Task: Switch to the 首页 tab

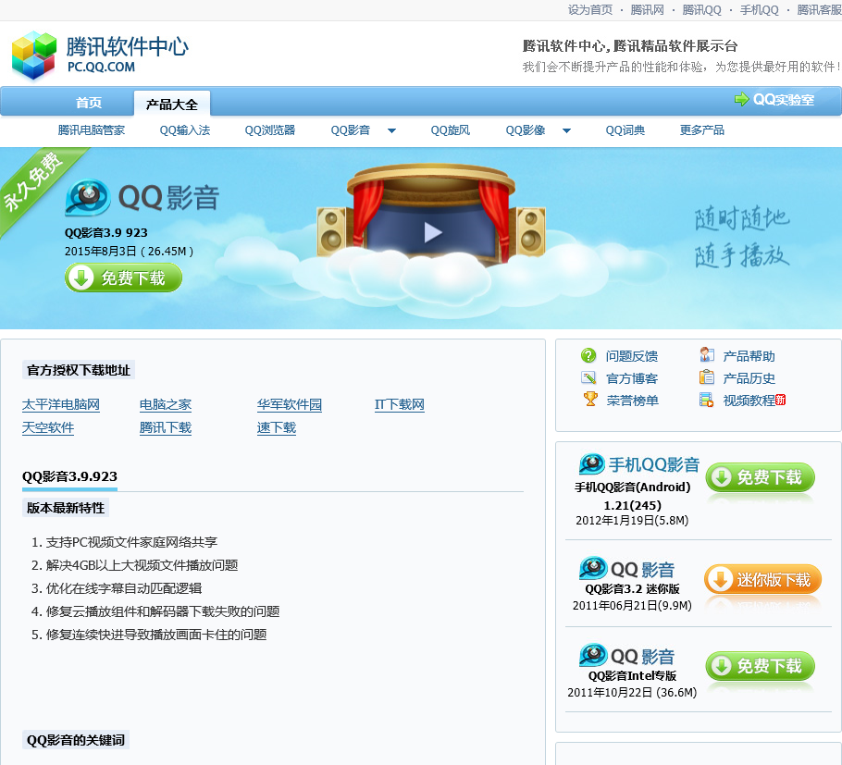Action: [x=89, y=103]
